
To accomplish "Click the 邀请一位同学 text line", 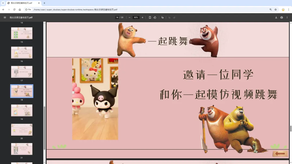I will pyautogui.click(x=218, y=75).
